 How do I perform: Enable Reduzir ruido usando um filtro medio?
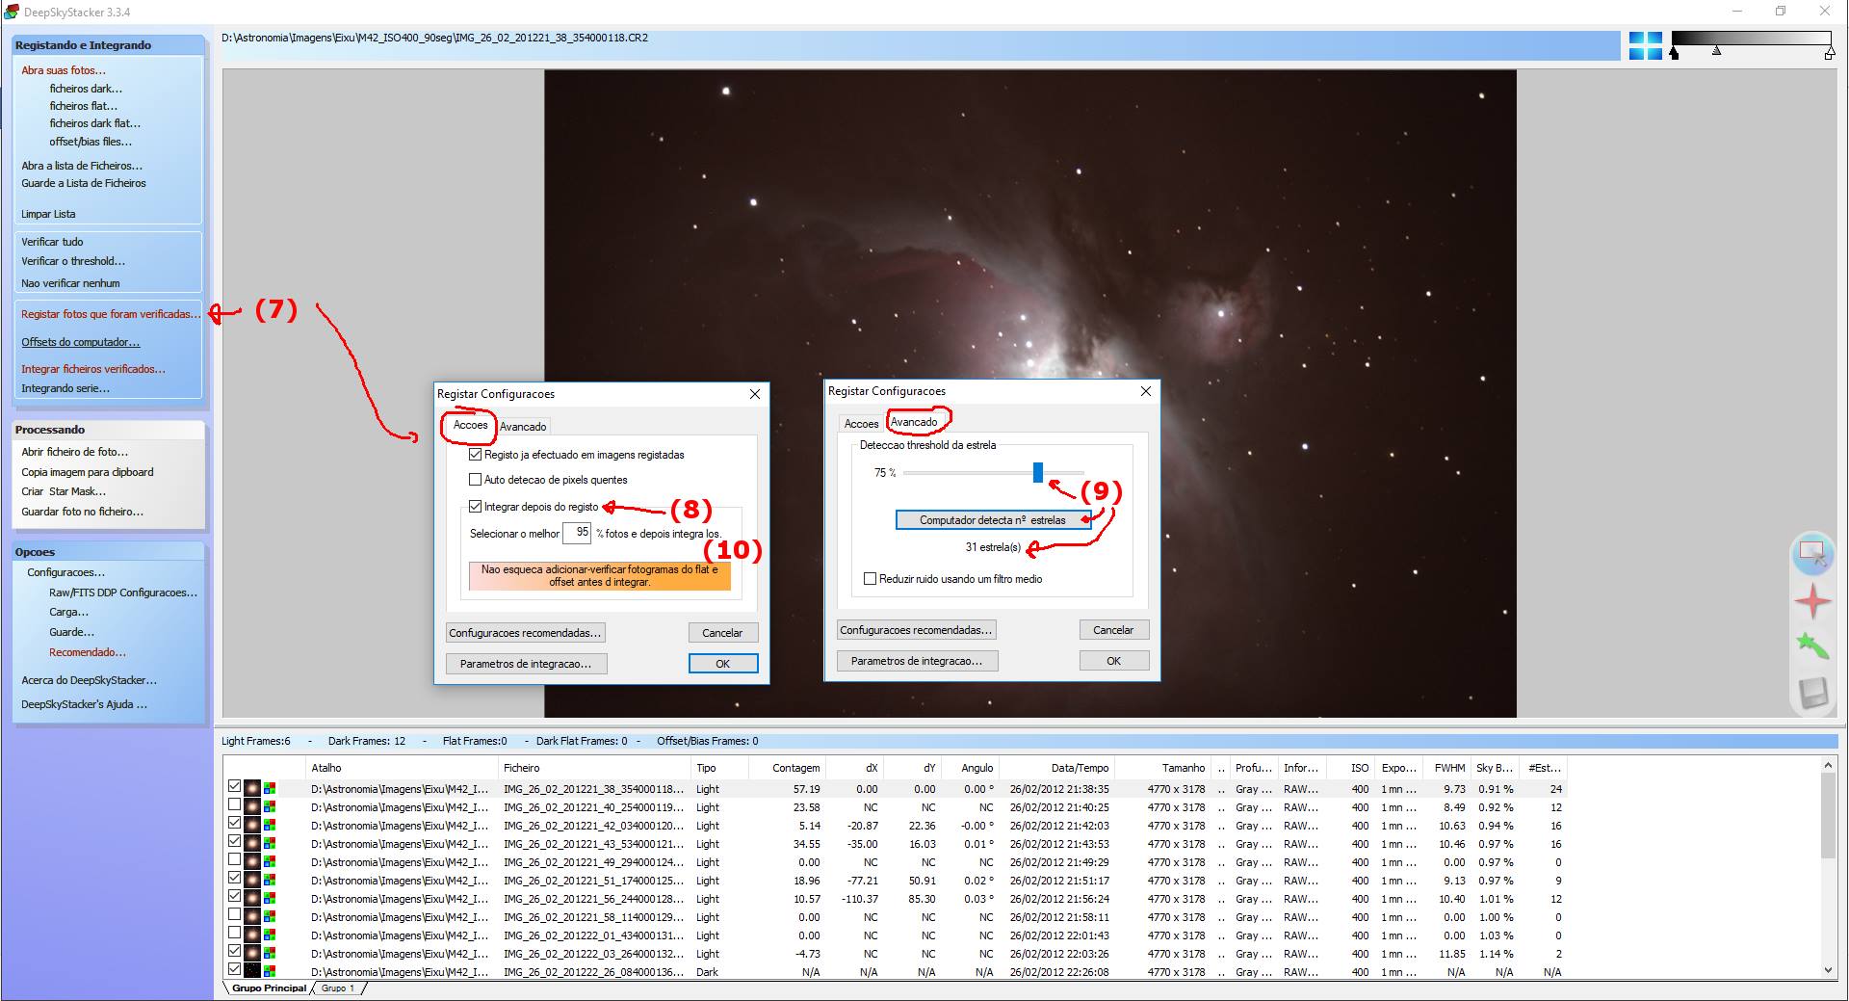[x=871, y=579]
